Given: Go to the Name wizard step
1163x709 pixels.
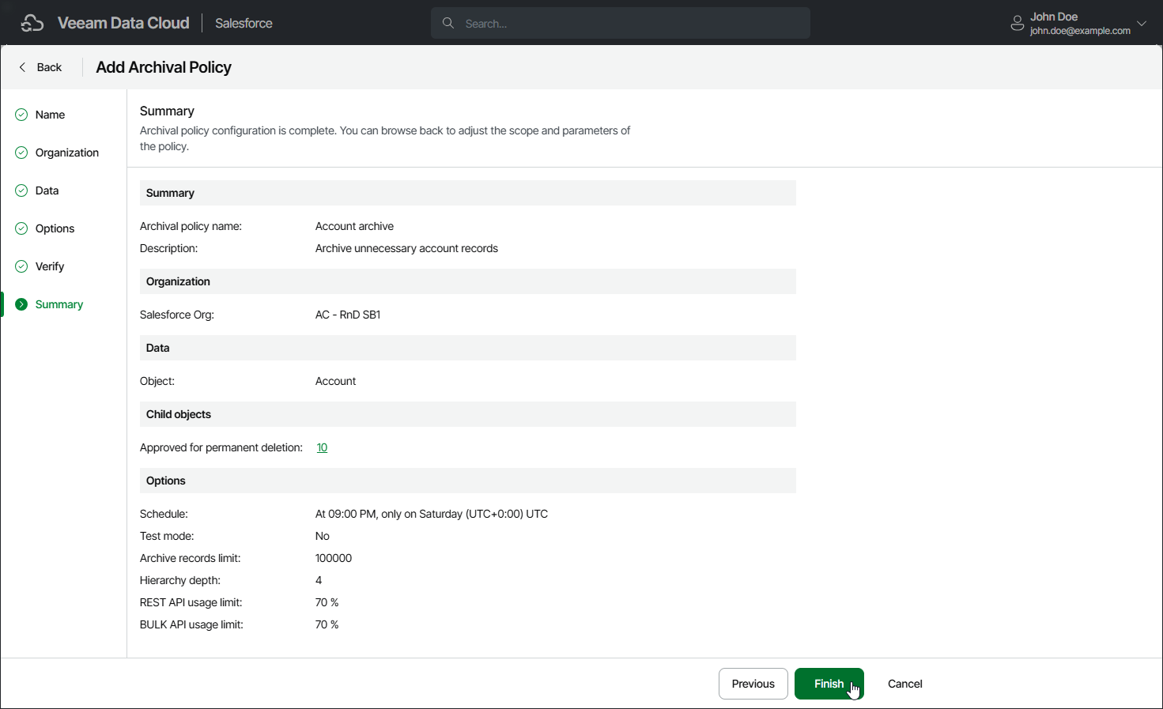Looking at the screenshot, I should [x=50, y=115].
